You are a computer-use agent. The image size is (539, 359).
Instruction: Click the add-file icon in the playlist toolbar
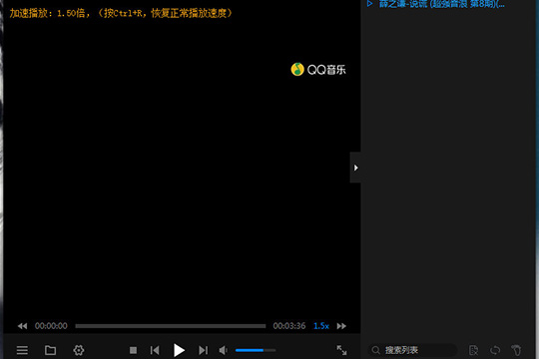point(474,350)
